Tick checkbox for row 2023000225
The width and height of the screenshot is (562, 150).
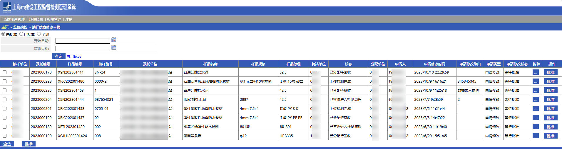4,91
